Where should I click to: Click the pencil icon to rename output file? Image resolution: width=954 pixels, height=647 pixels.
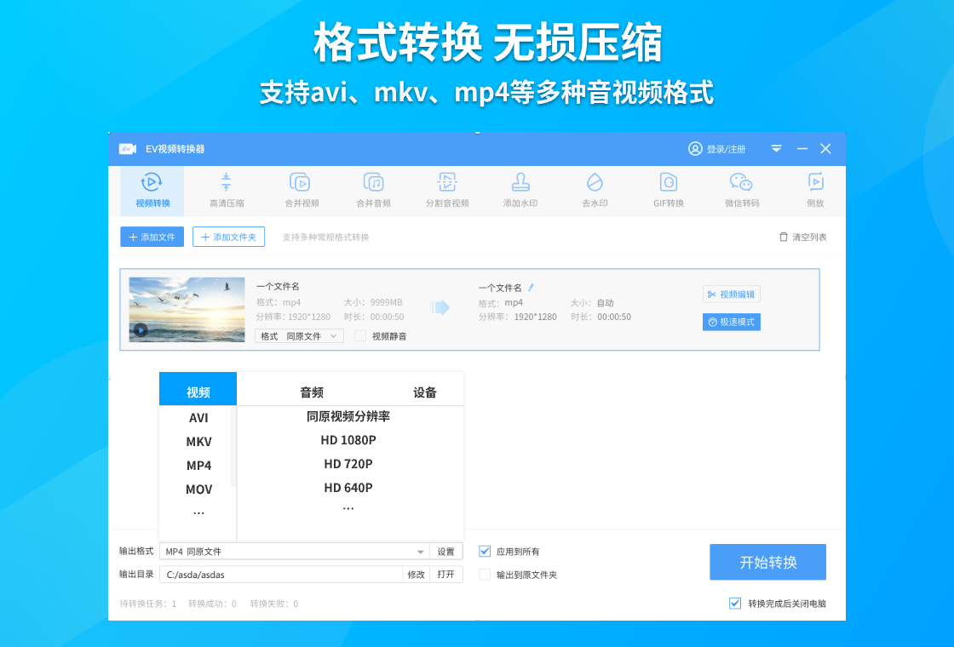click(531, 287)
